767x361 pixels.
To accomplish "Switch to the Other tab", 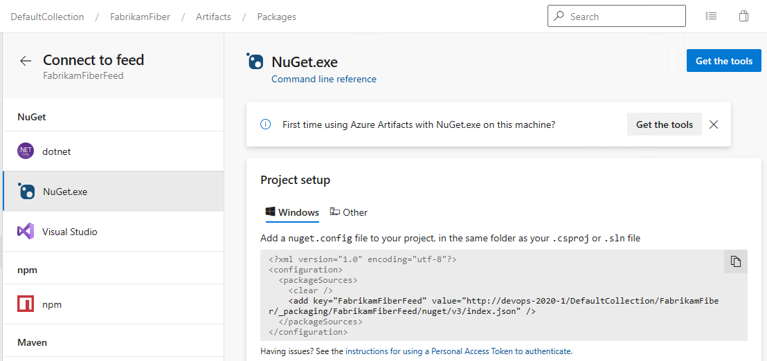I will click(x=349, y=212).
